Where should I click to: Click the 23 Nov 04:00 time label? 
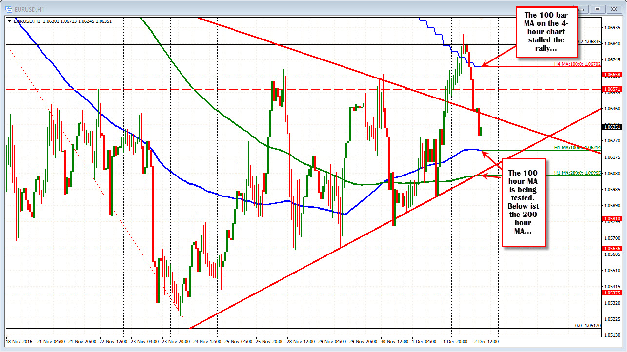[145, 341]
